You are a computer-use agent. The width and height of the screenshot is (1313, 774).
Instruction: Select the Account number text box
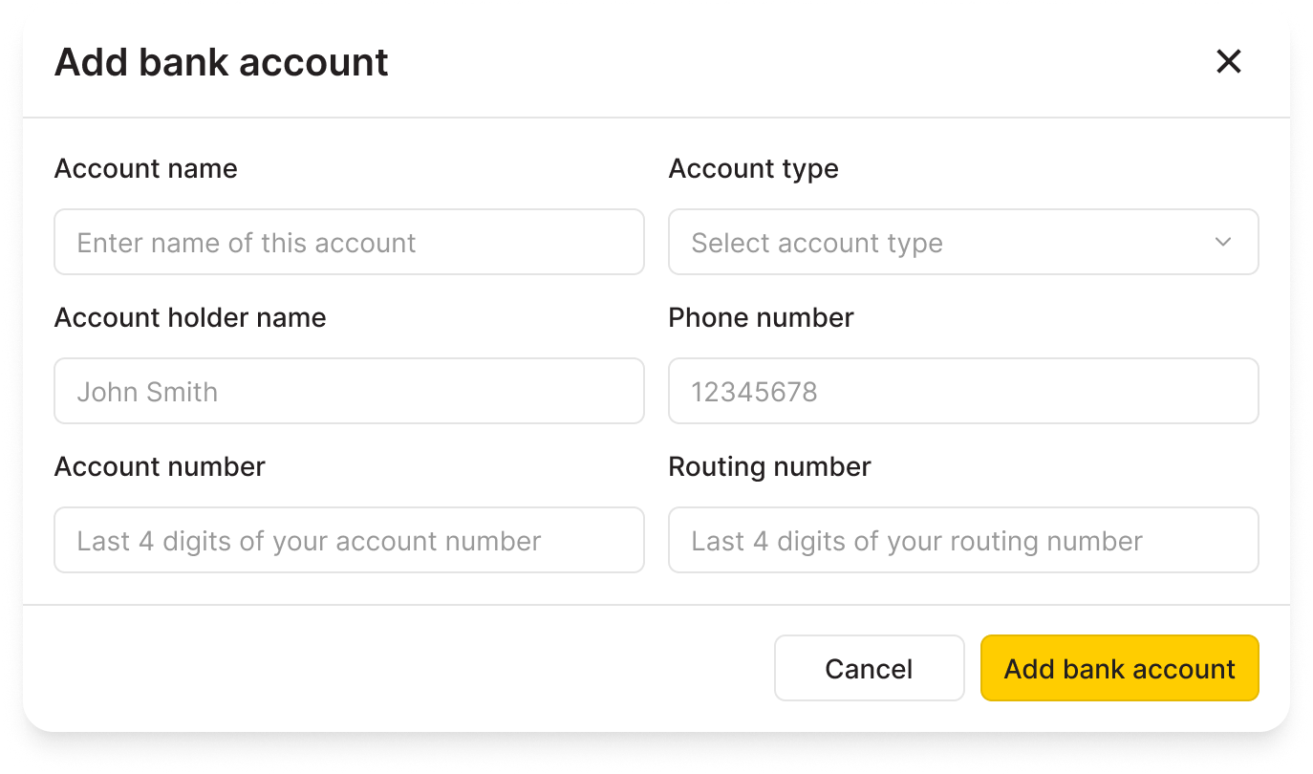(x=349, y=541)
